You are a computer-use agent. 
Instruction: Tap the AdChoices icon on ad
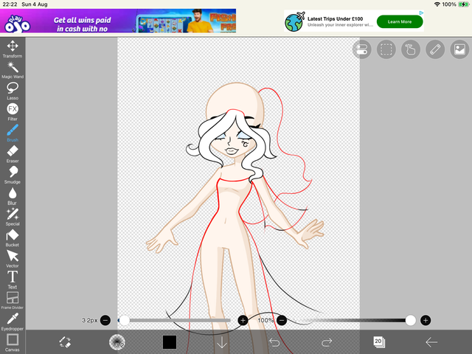click(421, 13)
